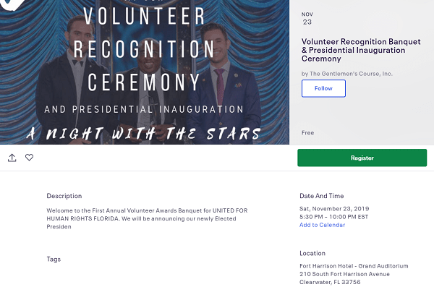Open the Add to Calendar link
434x287 pixels.
pyautogui.click(x=322, y=225)
